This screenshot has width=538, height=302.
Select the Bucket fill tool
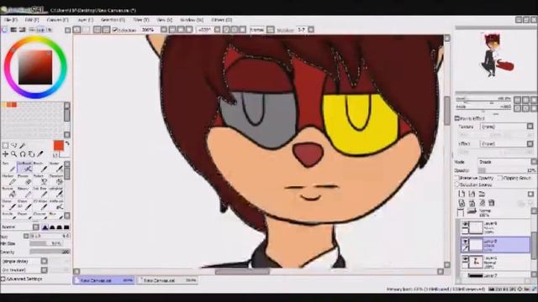9,193
